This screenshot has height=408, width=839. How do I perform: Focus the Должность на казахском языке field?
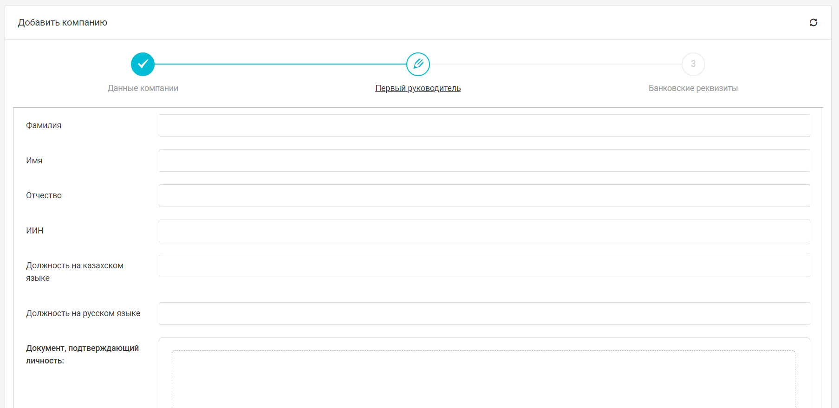(484, 266)
